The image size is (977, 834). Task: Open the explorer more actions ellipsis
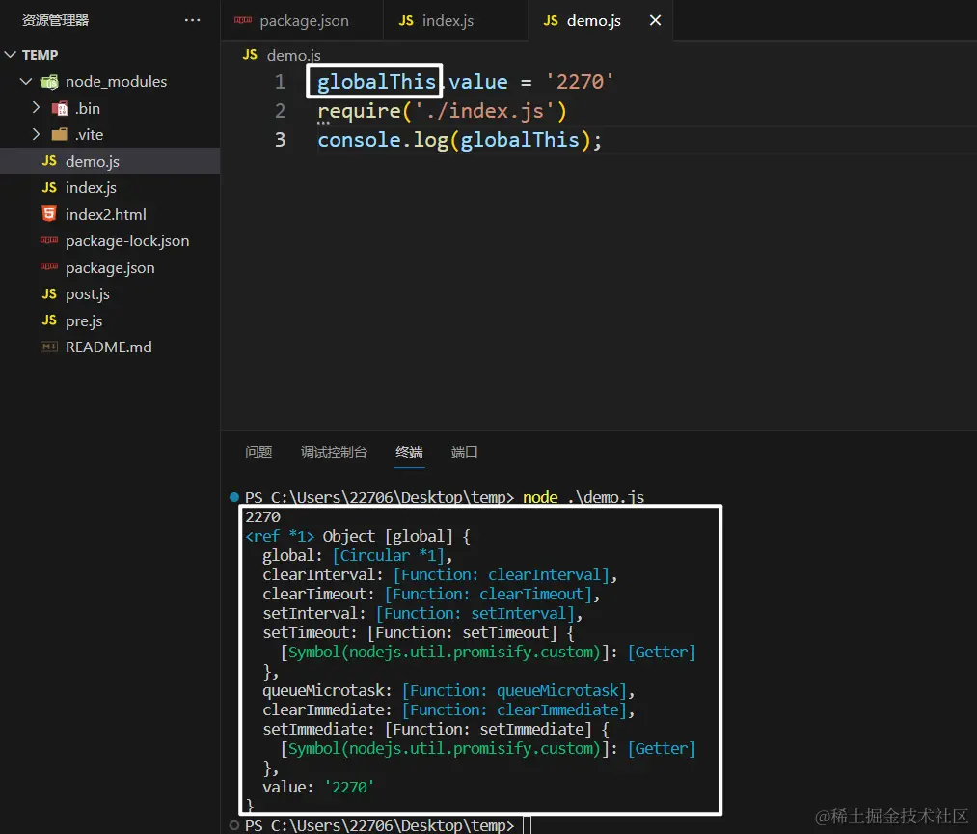[x=193, y=20]
